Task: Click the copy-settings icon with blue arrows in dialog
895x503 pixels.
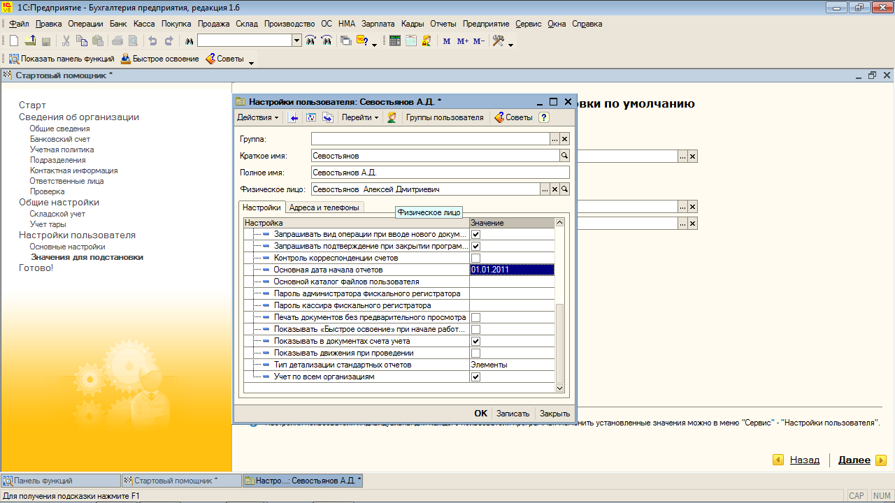Action: (x=327, y=117)
